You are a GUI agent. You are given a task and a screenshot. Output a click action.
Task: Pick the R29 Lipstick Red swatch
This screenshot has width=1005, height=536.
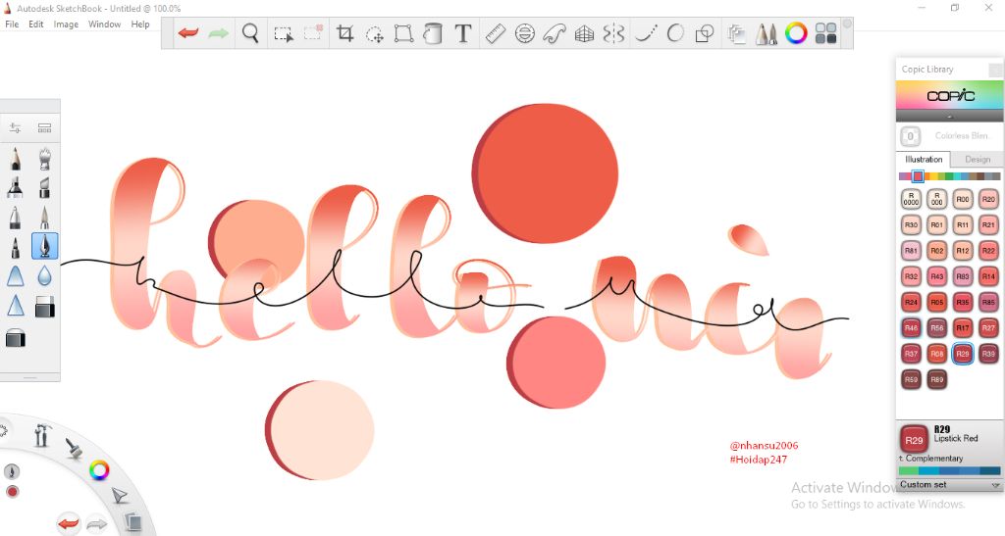963,354
